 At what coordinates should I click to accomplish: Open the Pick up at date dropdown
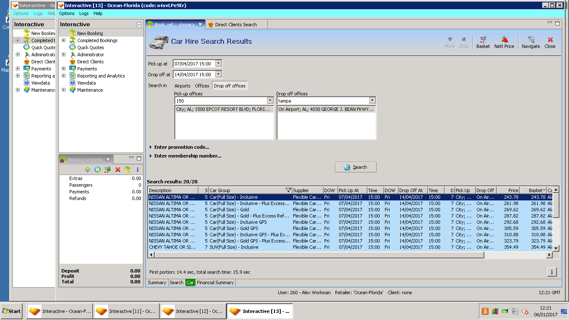[218, 64]
